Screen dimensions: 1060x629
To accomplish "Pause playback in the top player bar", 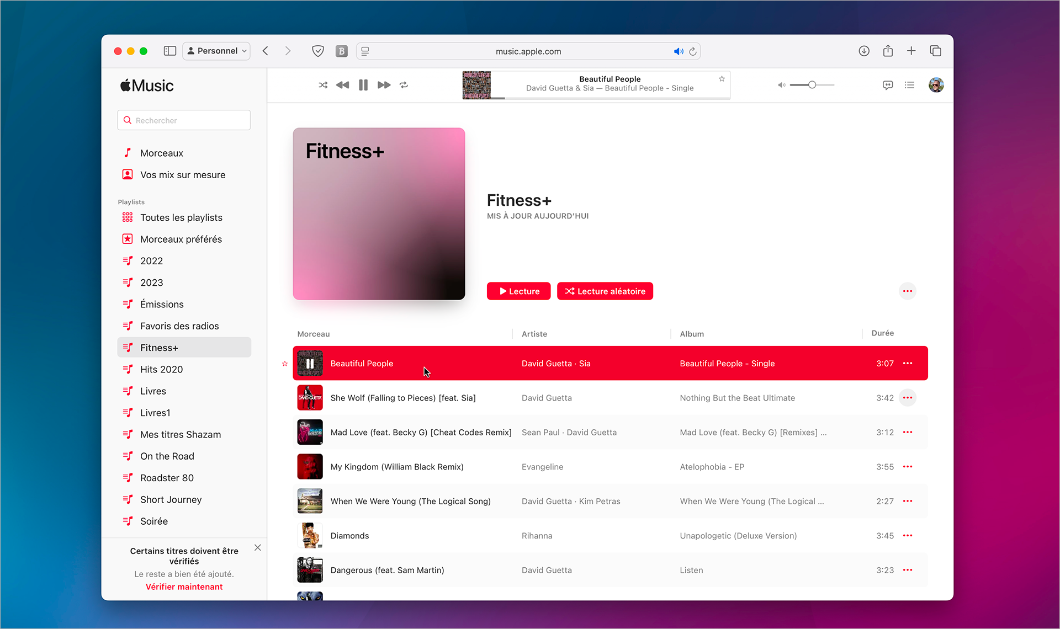I will point(363,85).
